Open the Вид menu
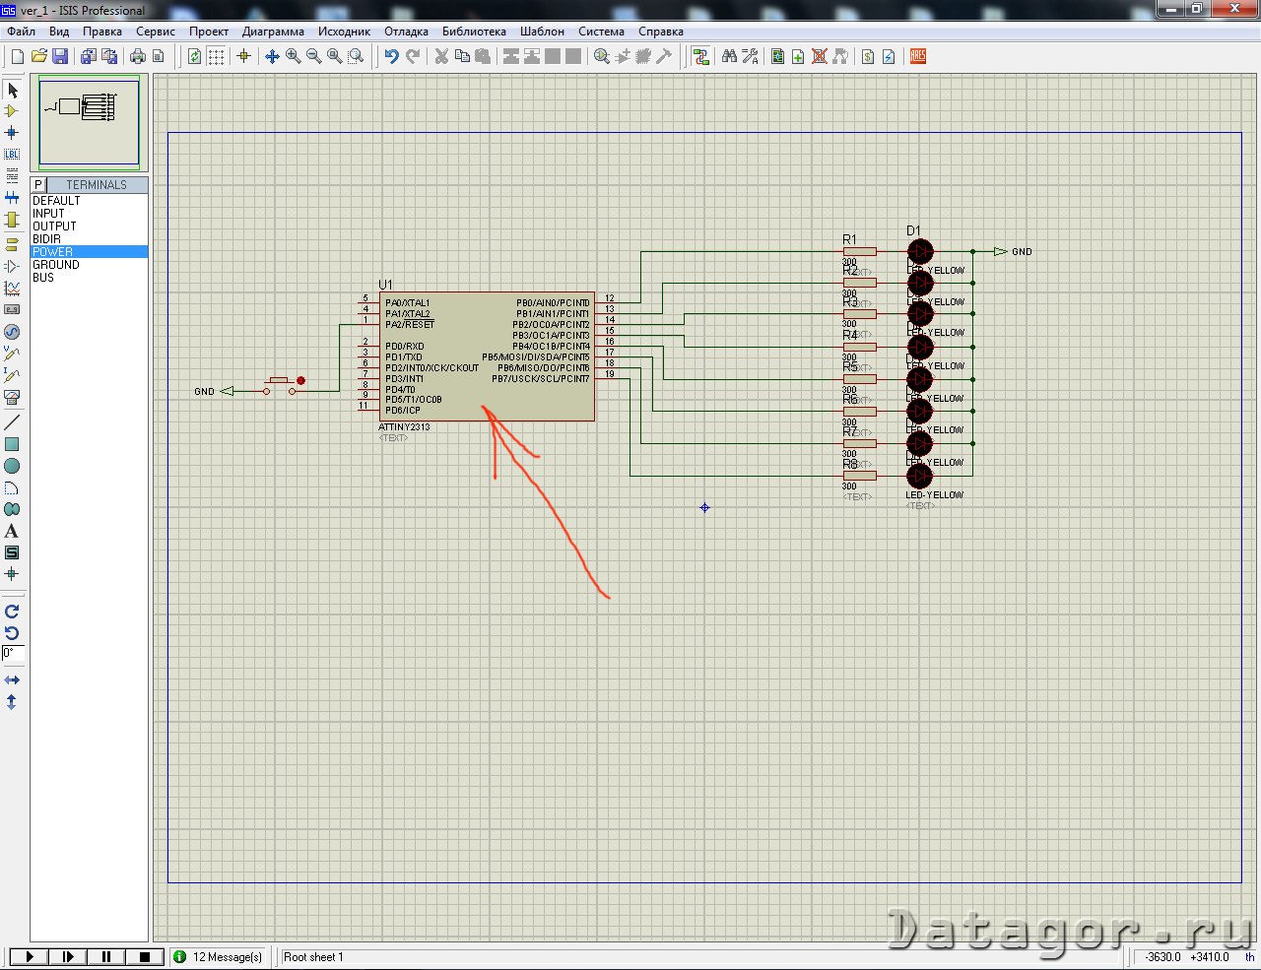The height and width of the screenshot is (970, 1261). click(59, 32)
